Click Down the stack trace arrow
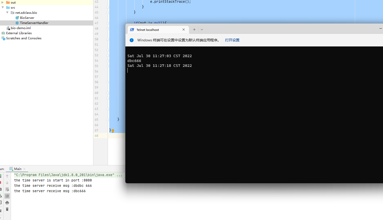This screenshot has height=220, width=383. [7, 183]
